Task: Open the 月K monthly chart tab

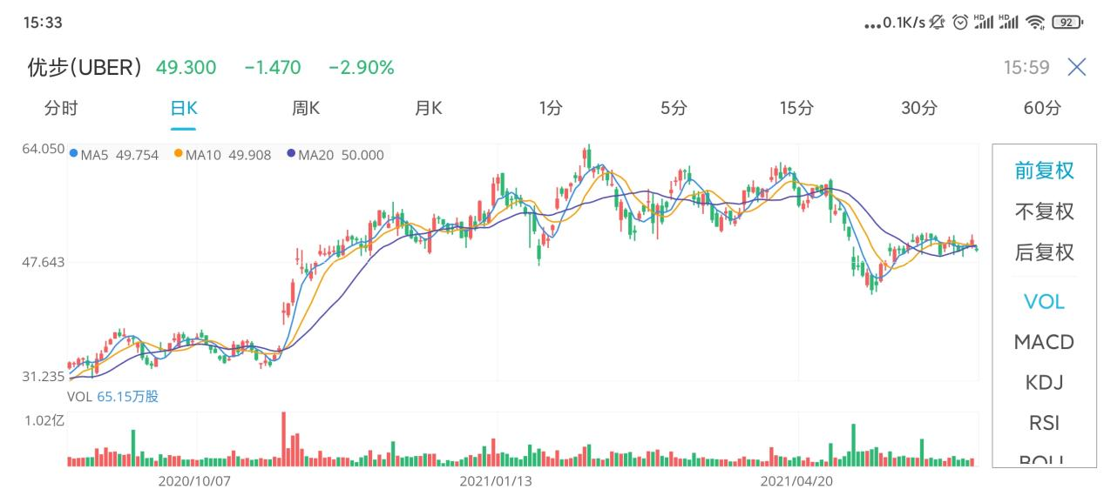Action: 428,108
